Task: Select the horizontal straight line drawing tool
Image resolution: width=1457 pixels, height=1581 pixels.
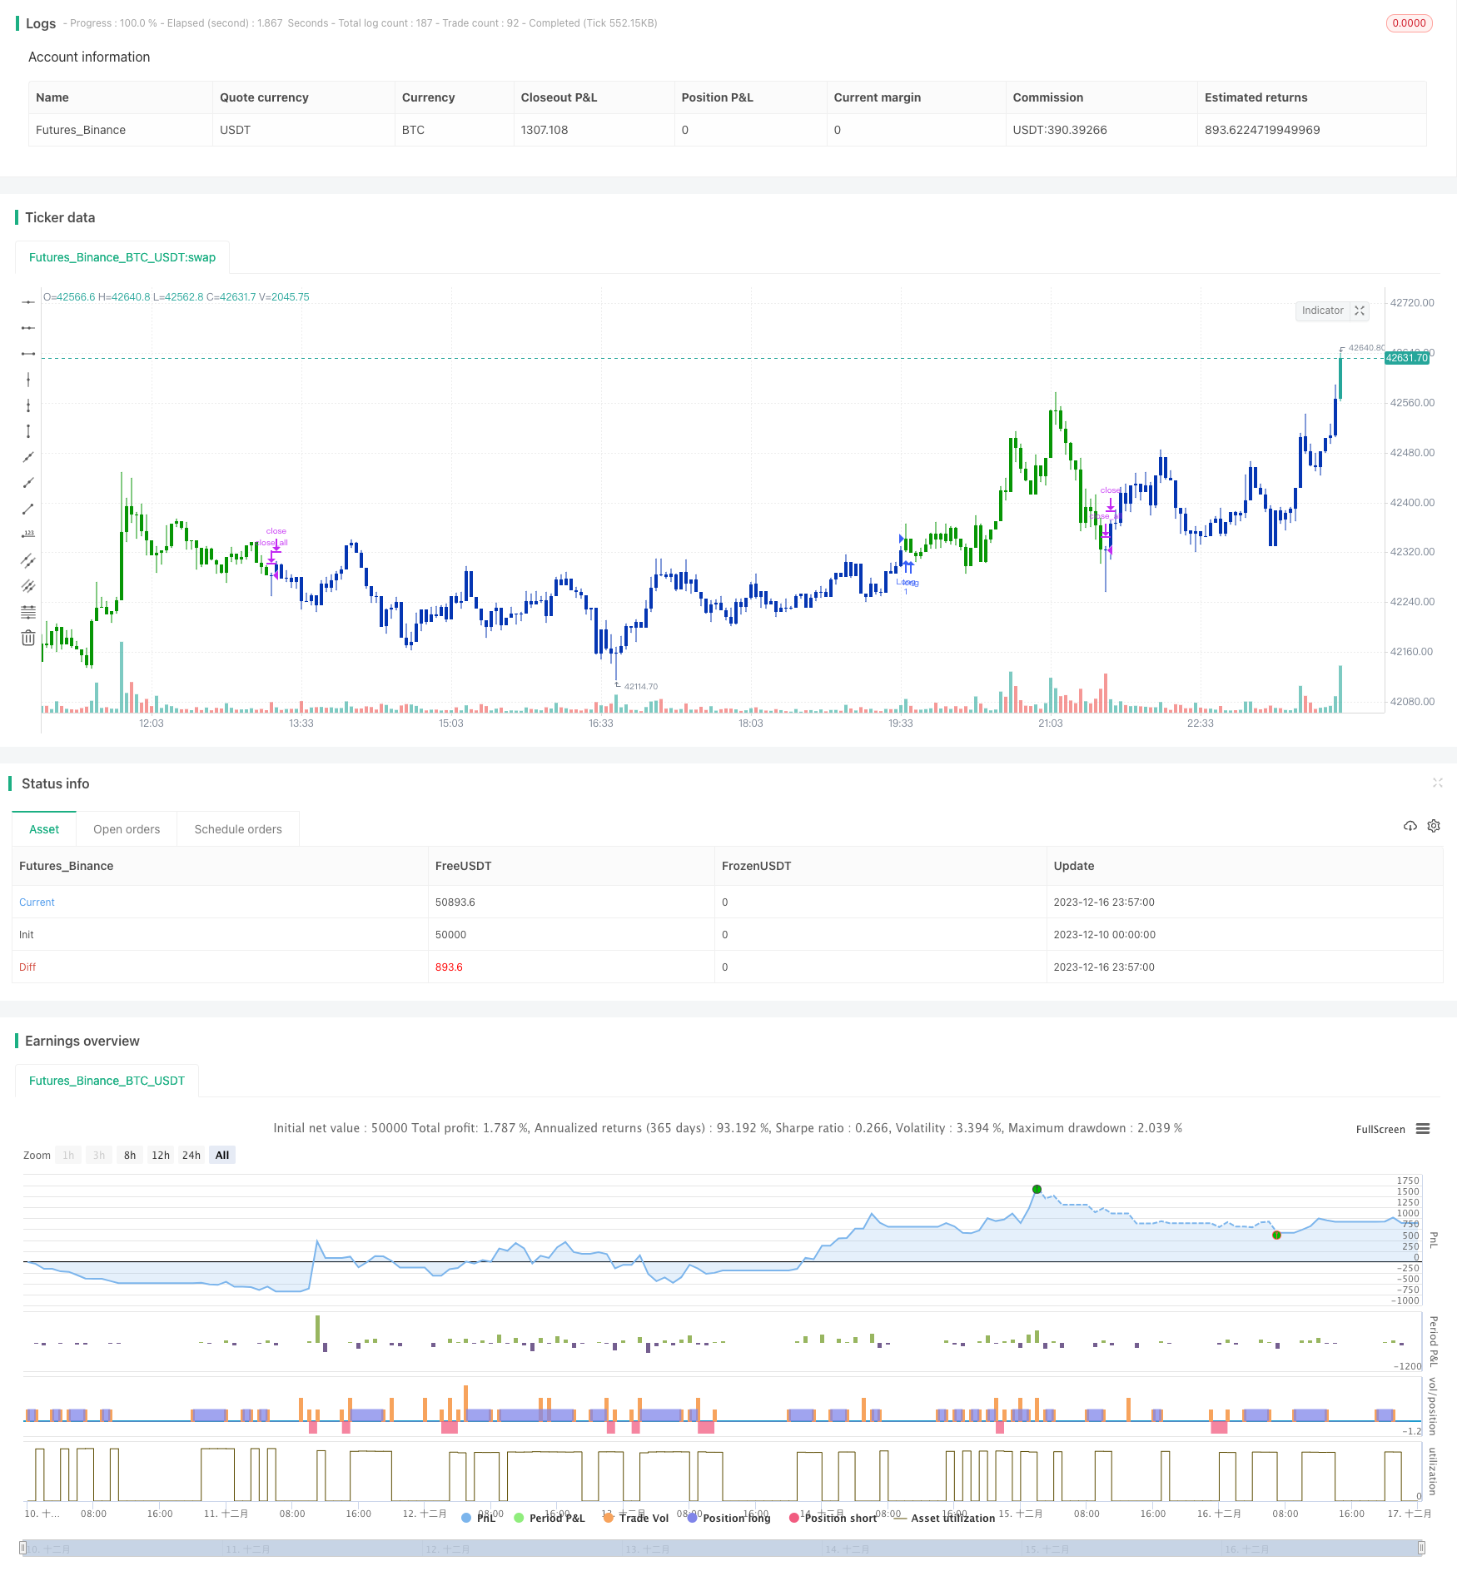Action: pyautogui.click(x=28, y=302)
